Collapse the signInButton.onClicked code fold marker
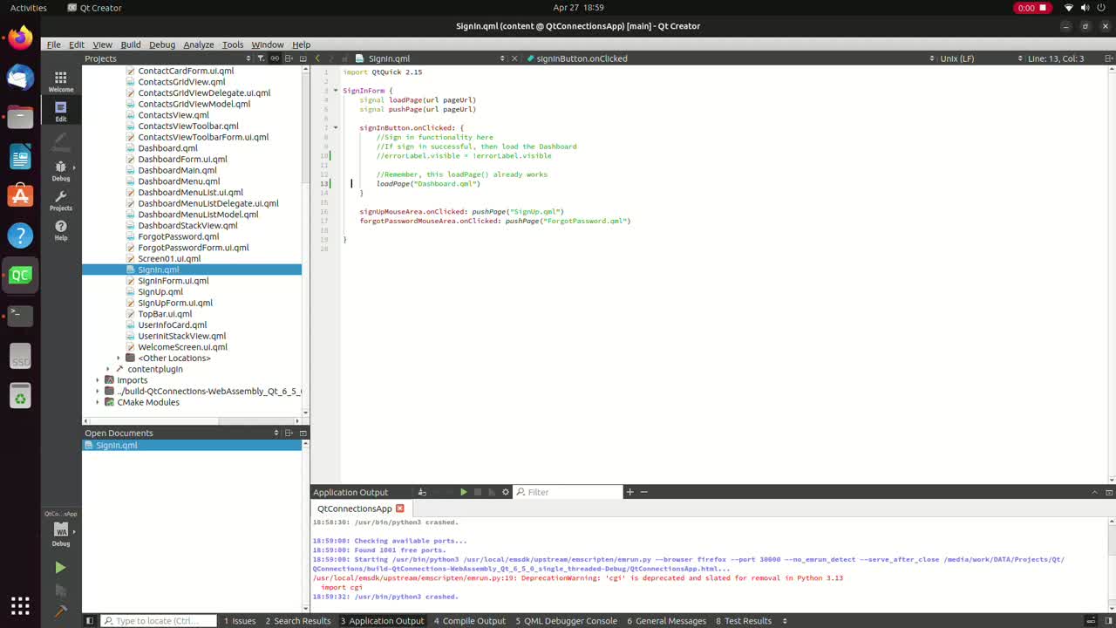This screenshot has width=1116, height=628. [335, 127]
